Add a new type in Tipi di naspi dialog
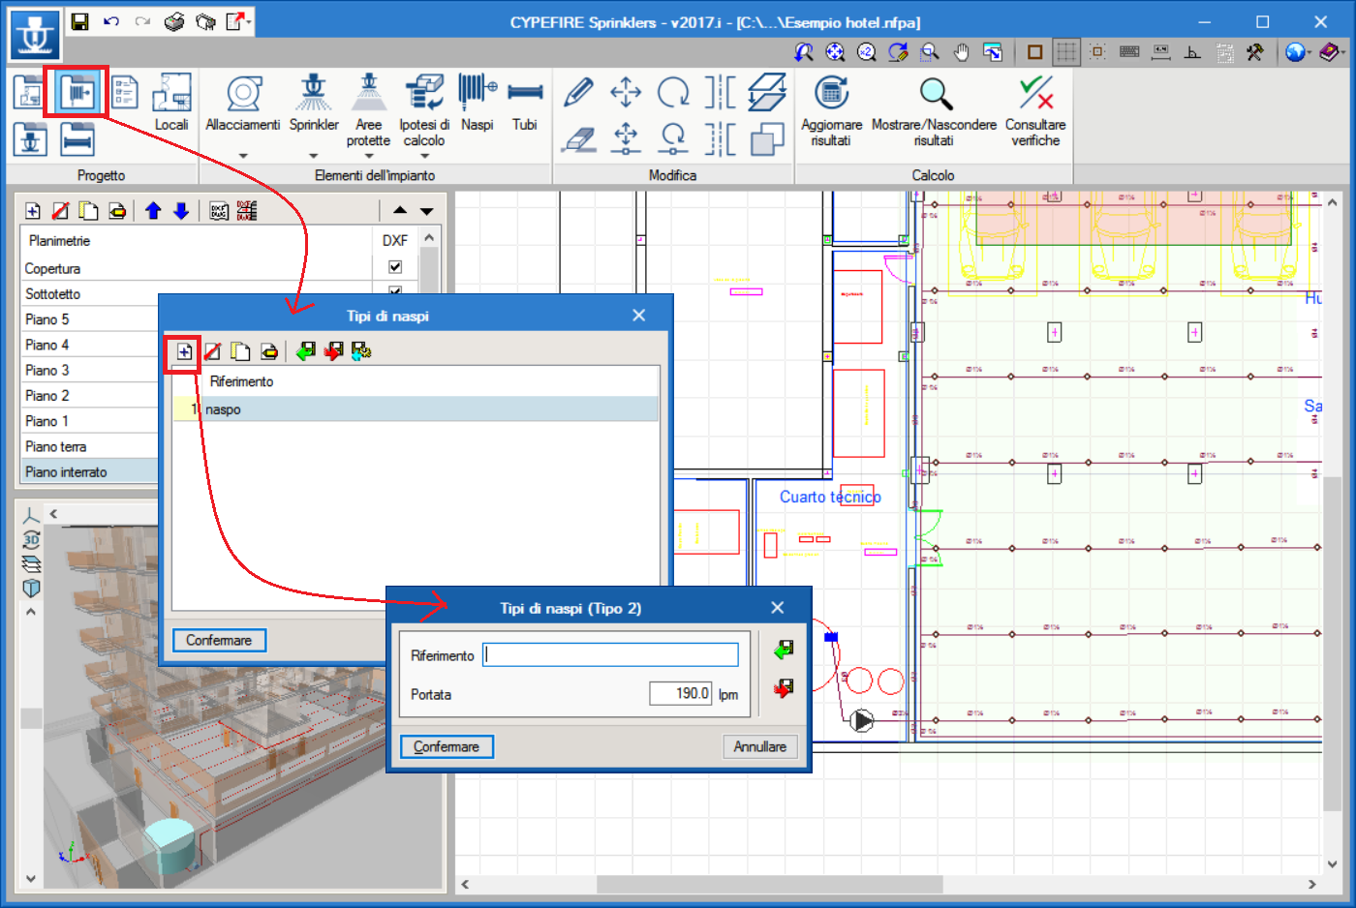 tap(184, 351)
